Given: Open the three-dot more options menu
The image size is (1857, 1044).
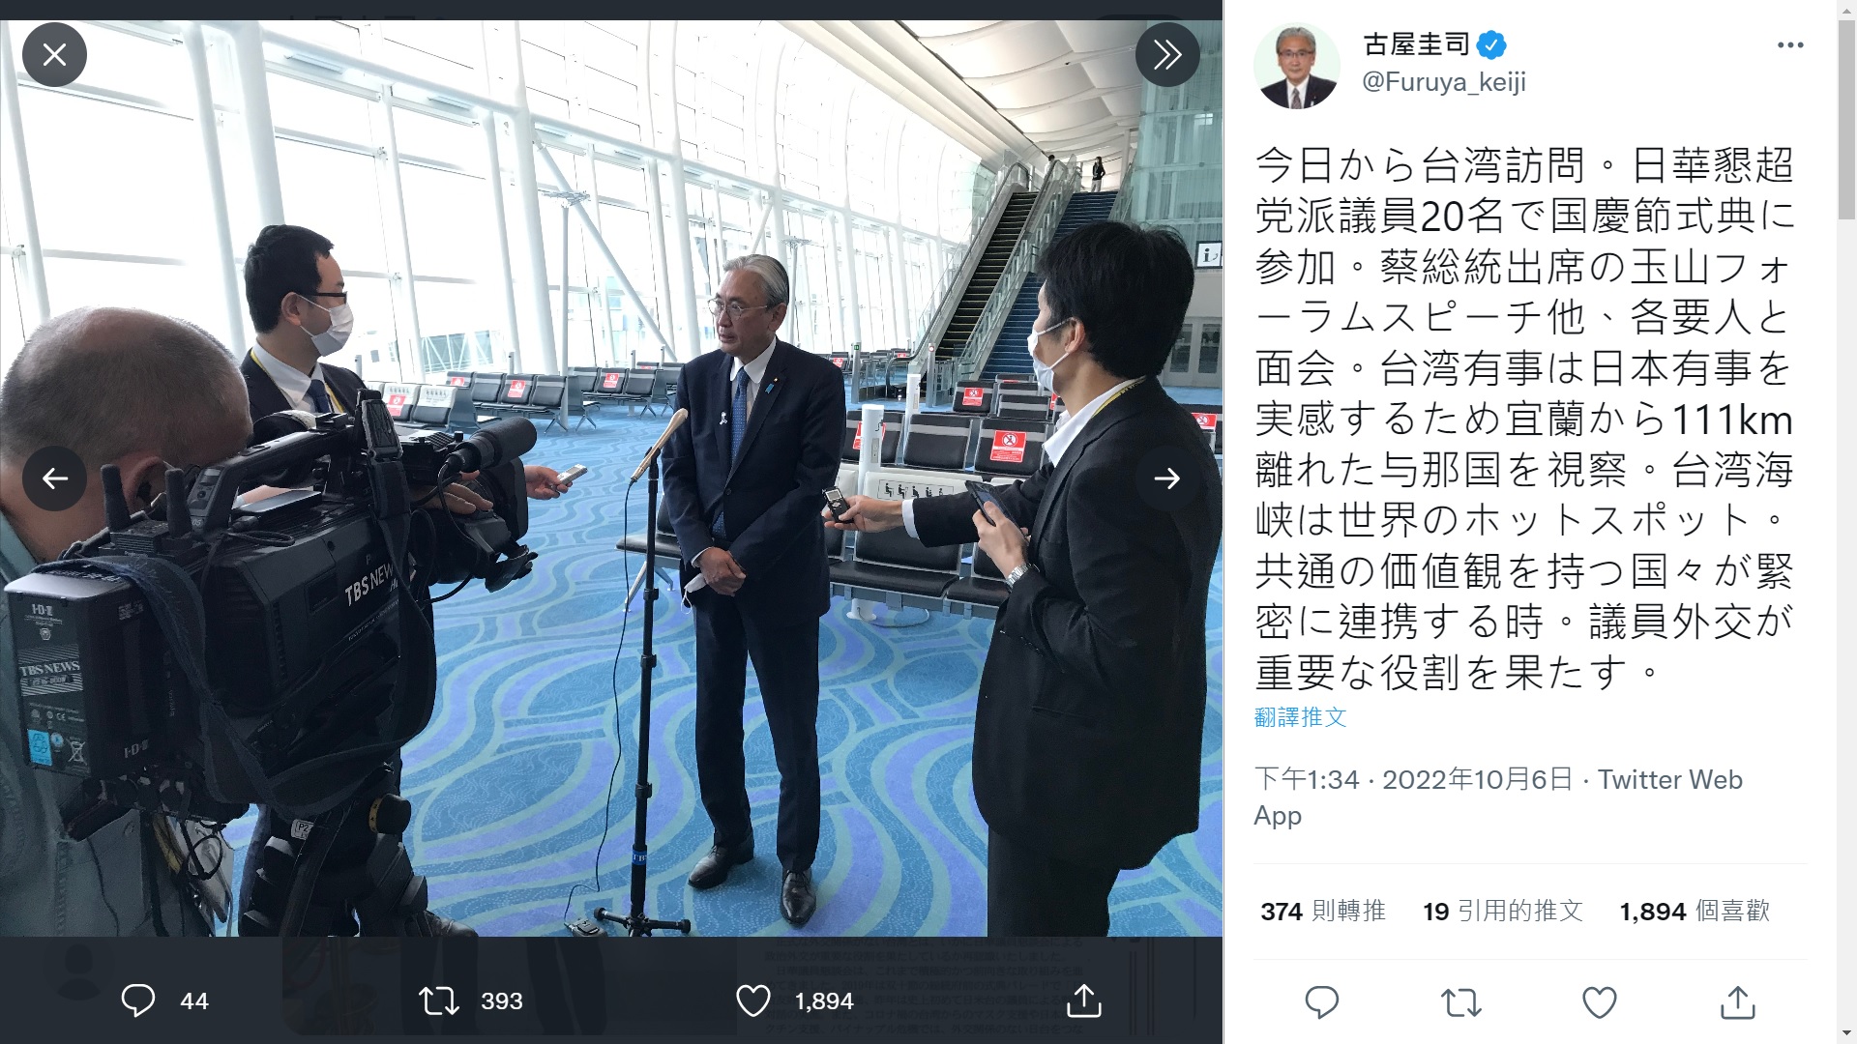Looking at the screenshot, I should coord(1790,45).
